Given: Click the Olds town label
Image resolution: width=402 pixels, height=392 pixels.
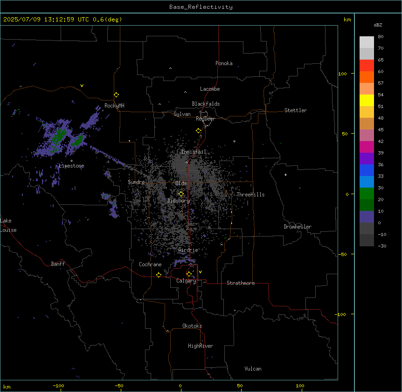Looking at the screenshot, I should pos(181,183).
